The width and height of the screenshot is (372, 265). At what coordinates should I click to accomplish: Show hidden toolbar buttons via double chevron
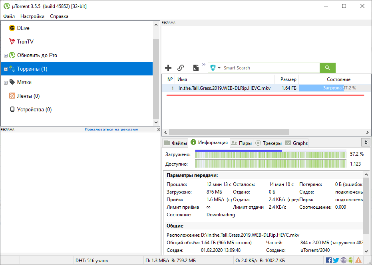(x=204, y=65)
